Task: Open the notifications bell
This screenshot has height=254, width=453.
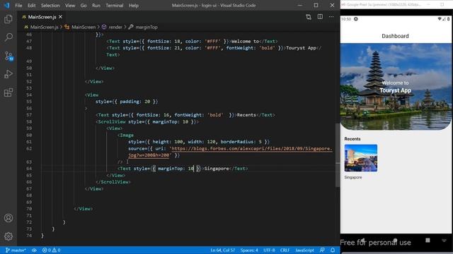Action: (333, 250)
